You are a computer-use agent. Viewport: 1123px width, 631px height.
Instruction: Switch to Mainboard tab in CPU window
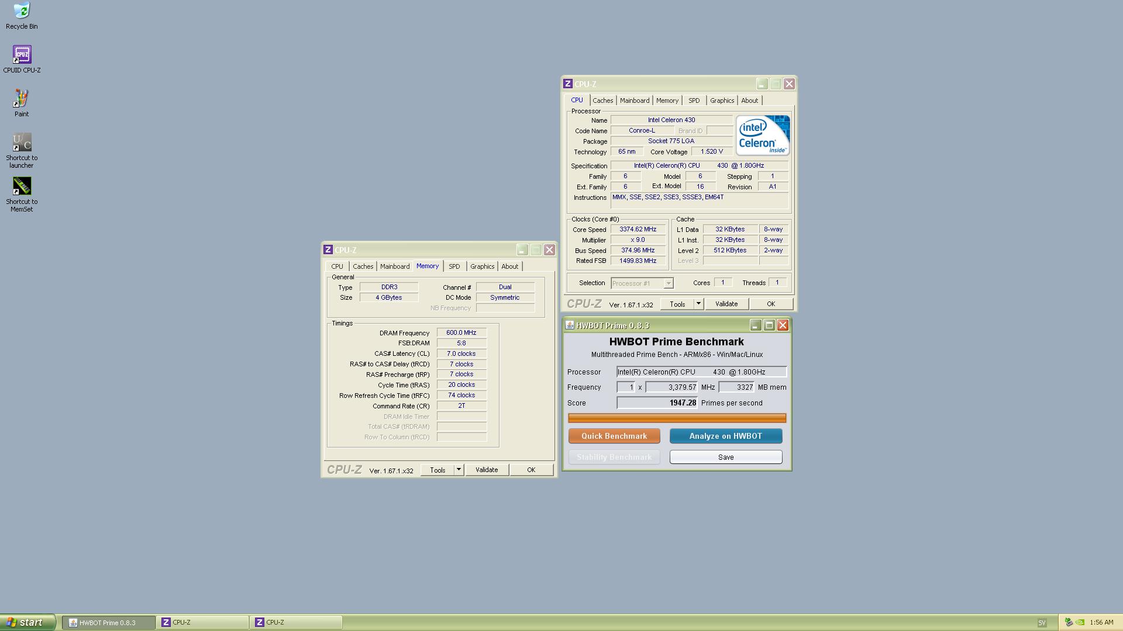[x=635, y=100]
